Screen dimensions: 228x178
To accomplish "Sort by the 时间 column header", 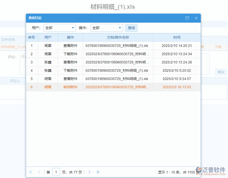I will click(177, 37).
